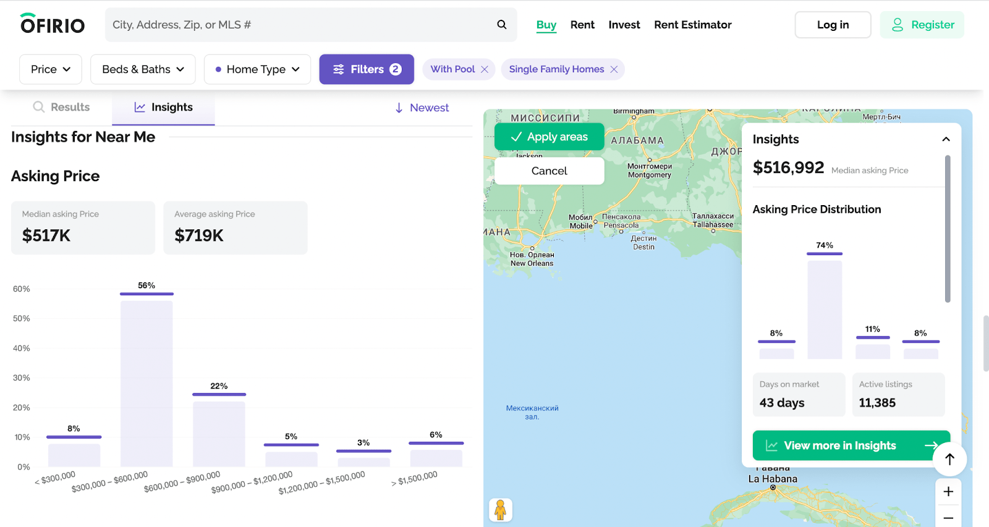Click Cancel on the map

(550, 171)
